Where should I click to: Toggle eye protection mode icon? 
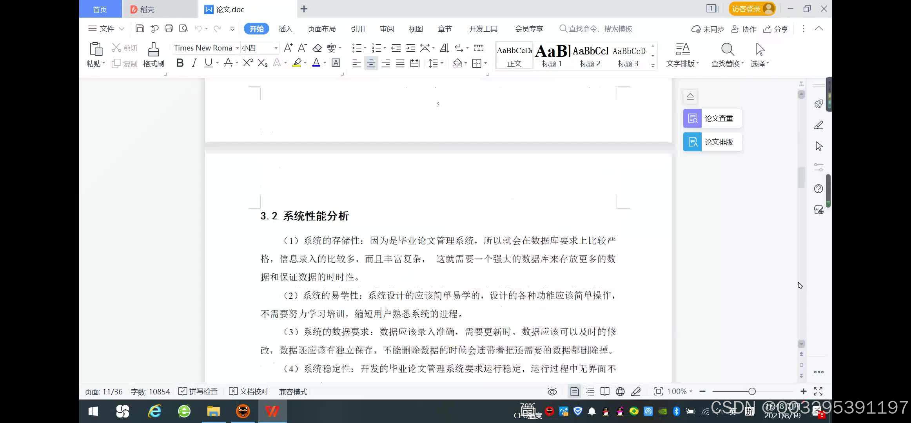(552, 391)
